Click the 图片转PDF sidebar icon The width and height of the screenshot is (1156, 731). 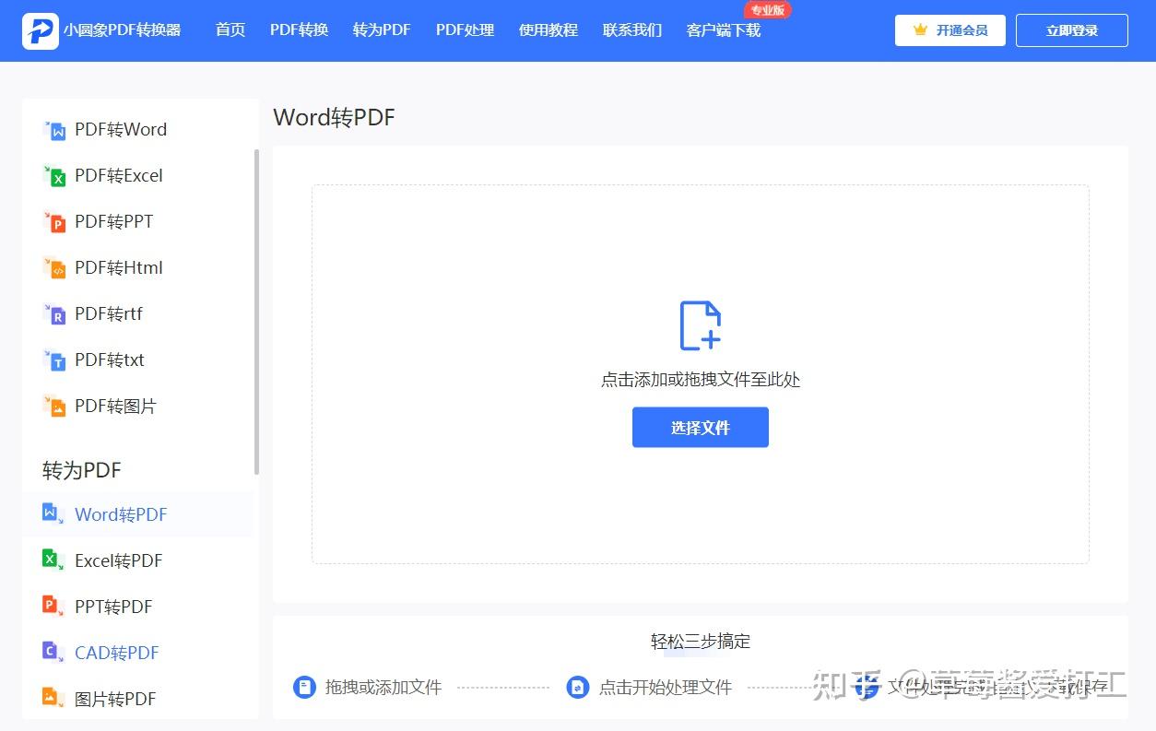click(x=53, y=699)
